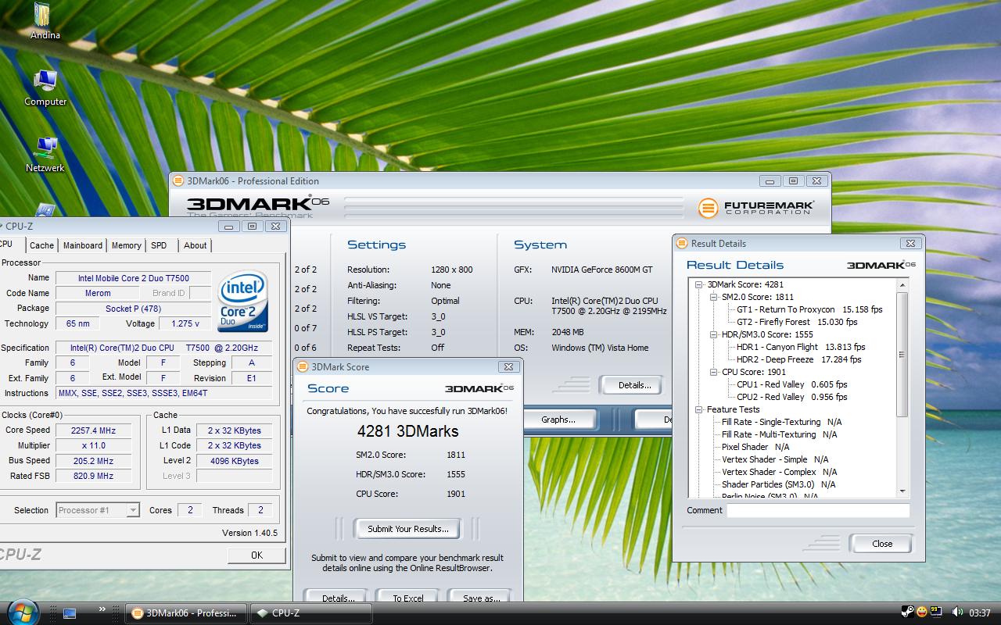This screenshot has width=1001, height=625.
Task: Click the Result Details scrollbar thumb
Action: point(902,354)
